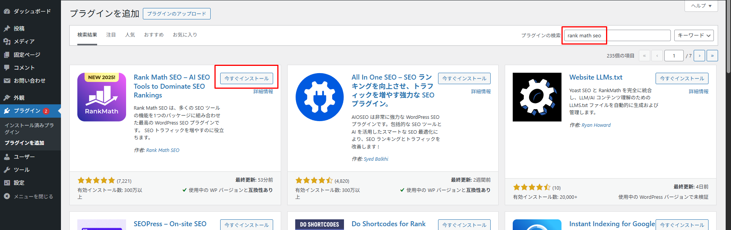The width and height of the screenshot is (731, 230).
Task: Switch to the 検索結果 tab
Action: pyautogui.click(x=87, y=35)
